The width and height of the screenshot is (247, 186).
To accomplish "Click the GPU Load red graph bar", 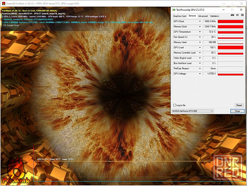I will 230,48.
